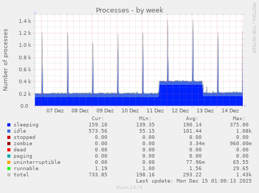Click runnable maximum value 29.65
259x193 pixels.
[x=241, y=169]
